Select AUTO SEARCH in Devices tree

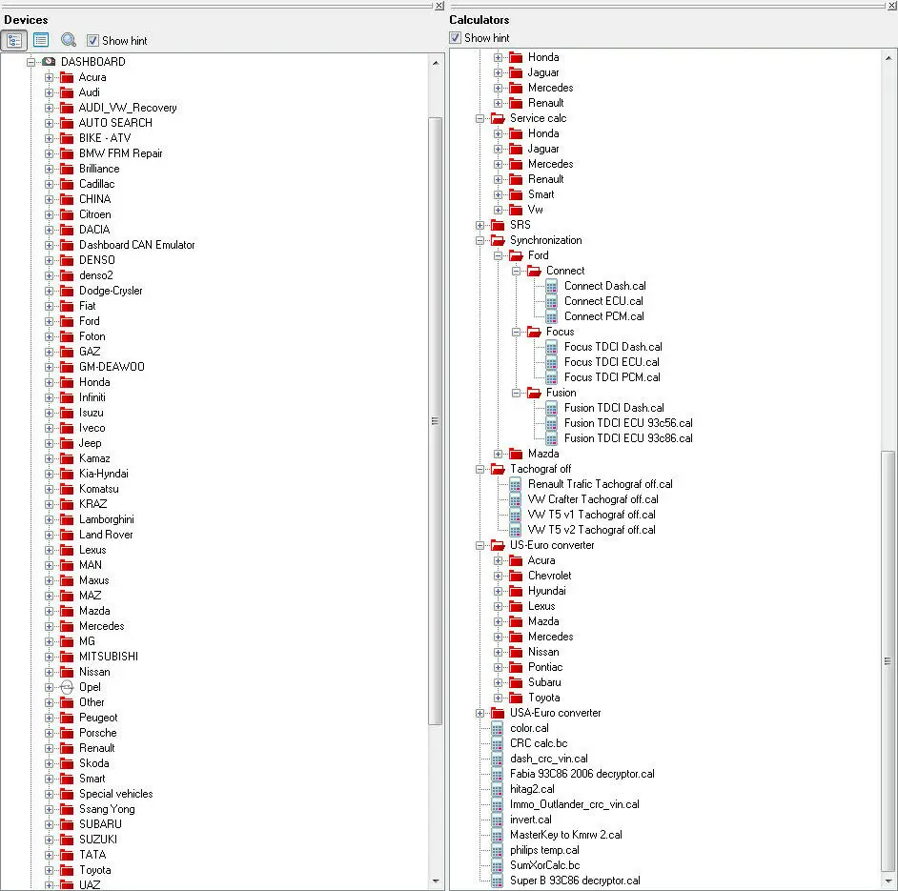(115, 123)
